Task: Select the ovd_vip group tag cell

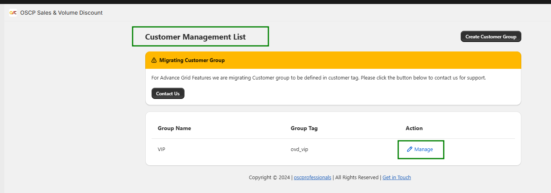Action: (x=299, y=149)
